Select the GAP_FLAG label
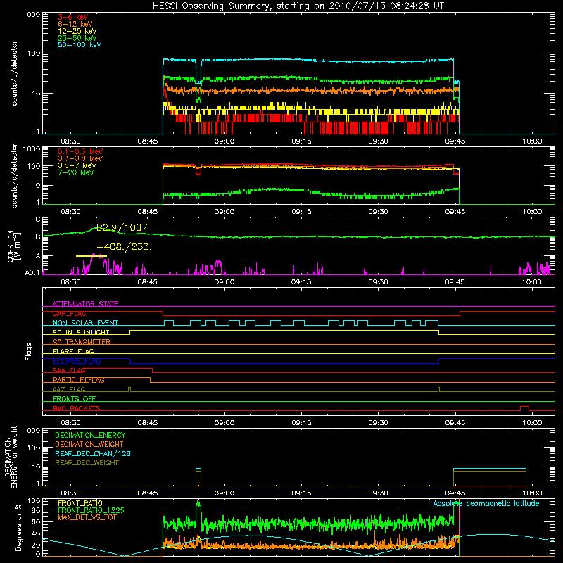The image size is (563, 563). tap(69, 313)
